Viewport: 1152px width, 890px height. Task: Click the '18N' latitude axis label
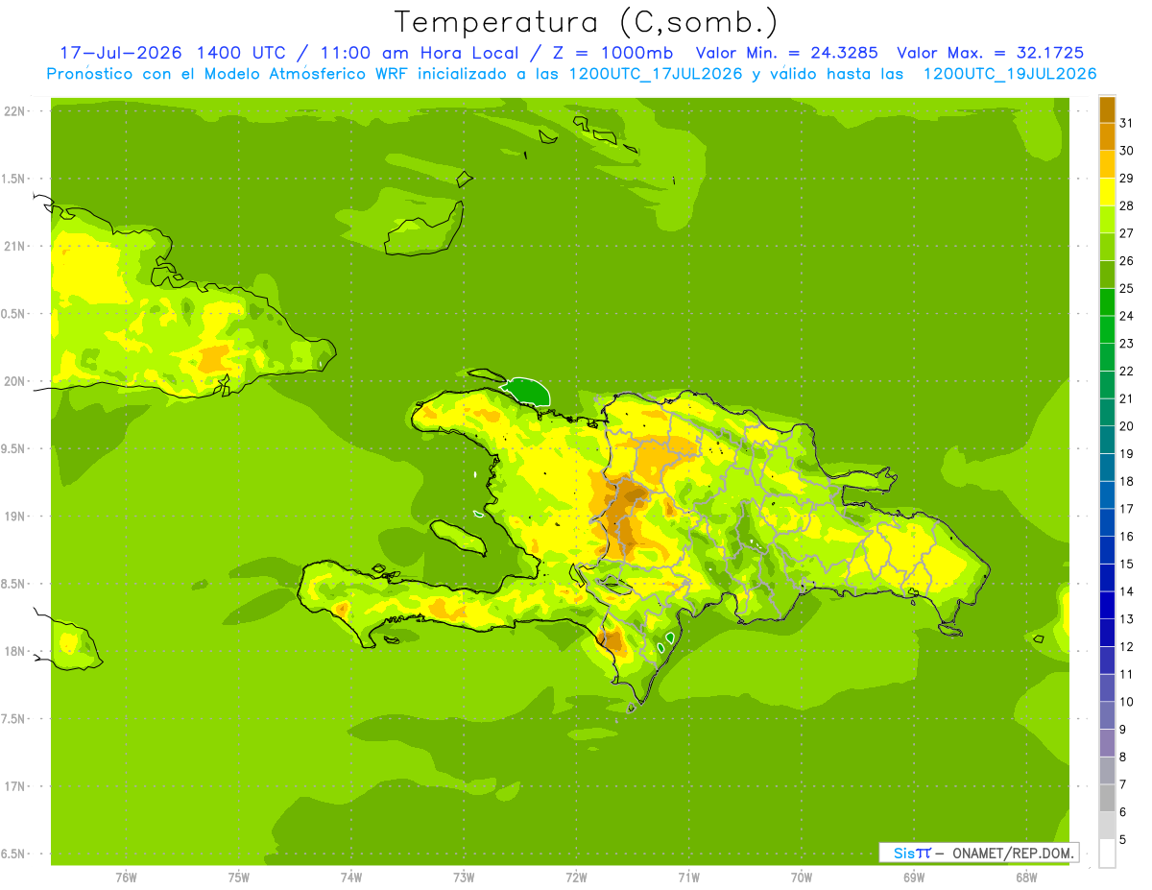[x=15, y=652]
